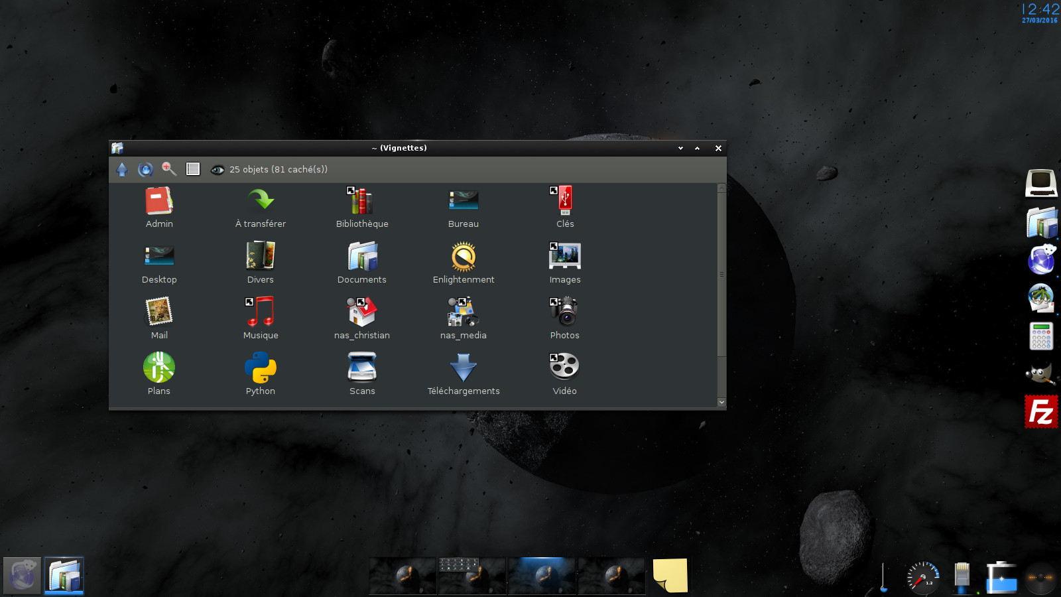The image size is (1061, 597).
Task: Launch the web browser globe in right dock
Action: pos(1041,259)
